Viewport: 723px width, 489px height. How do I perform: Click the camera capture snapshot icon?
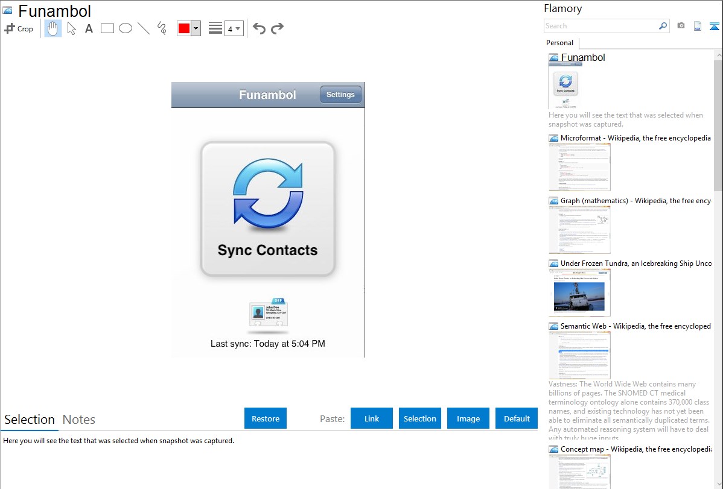click(681, 26)
